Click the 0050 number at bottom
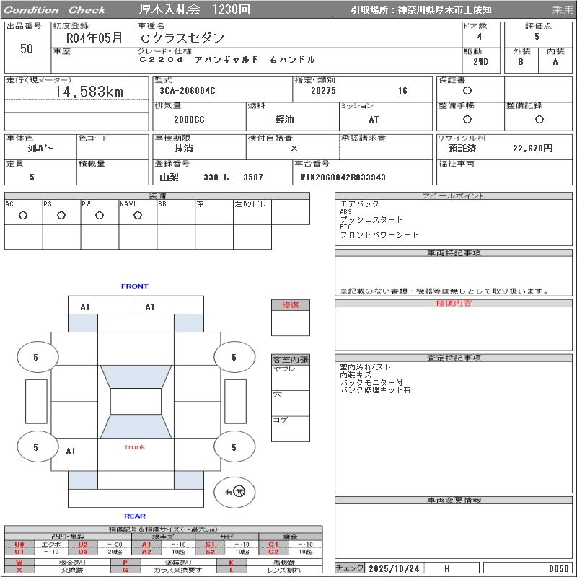Image resolution: width=577 pixels, height=577 pixels. 558,568
